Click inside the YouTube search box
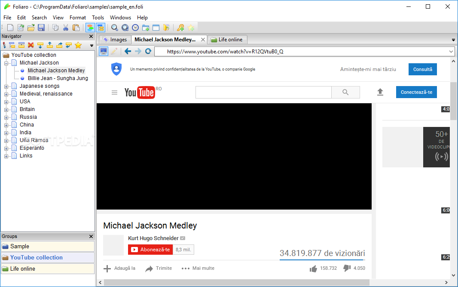The image size is (458, 287). [263, 92]
